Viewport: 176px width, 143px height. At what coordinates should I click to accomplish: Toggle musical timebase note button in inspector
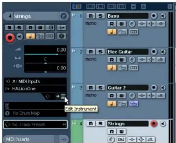30,36
